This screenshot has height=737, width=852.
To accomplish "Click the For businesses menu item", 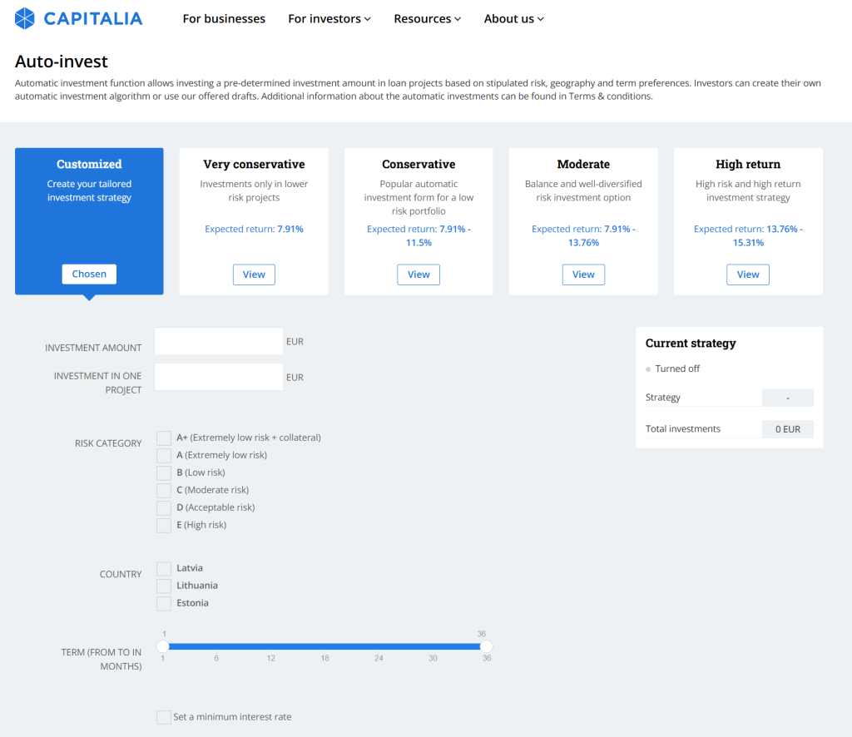I will coord(224,18).
